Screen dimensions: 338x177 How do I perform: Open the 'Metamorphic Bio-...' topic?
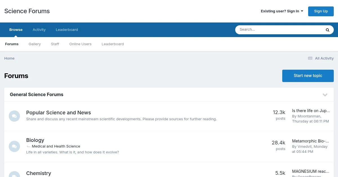click(x=310, y=141)
